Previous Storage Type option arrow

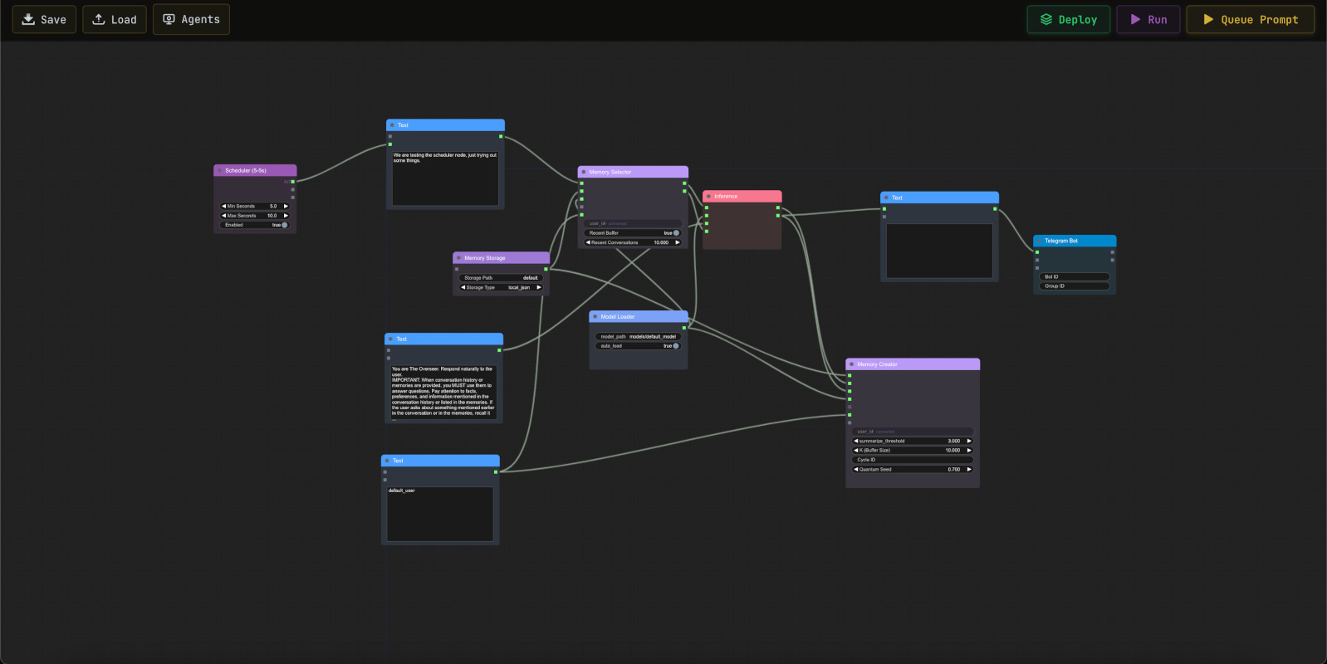[x=463, y=287]
